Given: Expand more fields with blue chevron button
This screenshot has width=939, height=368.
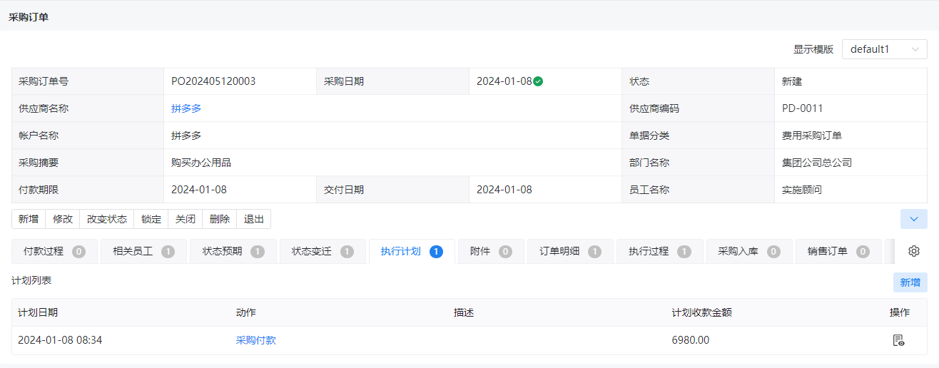Looking at the screenshot, I should pos(914,219).
